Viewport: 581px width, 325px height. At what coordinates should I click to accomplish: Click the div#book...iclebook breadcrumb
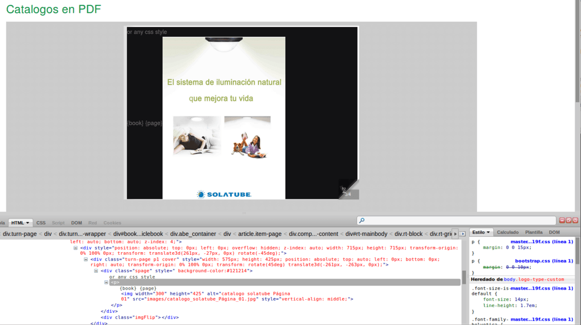point(138,234)
